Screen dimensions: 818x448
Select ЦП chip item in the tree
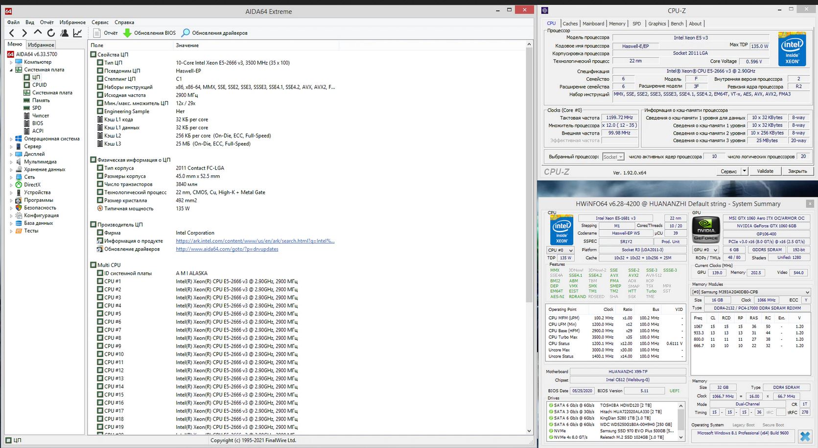(x=32, y=77)
